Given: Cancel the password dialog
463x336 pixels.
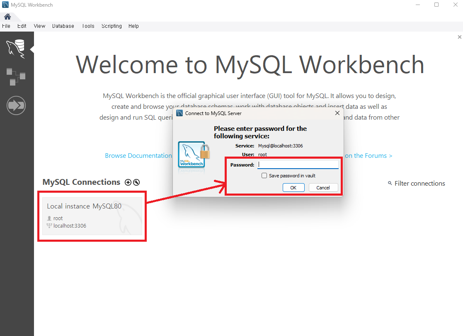Looking at the screenshot, I should point(323,188).
